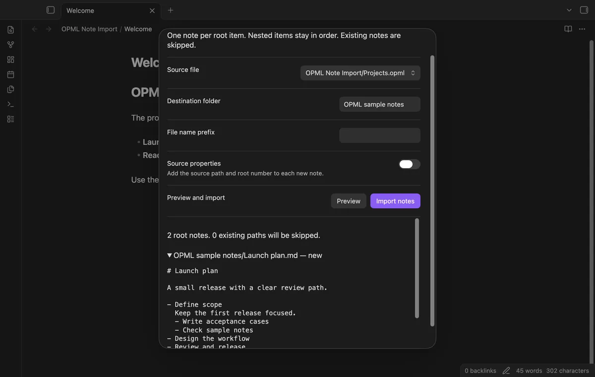This screenshot has width=595, height=377.
Task: Click '302 characters' in status bar
Action: (x=568, y=371)
